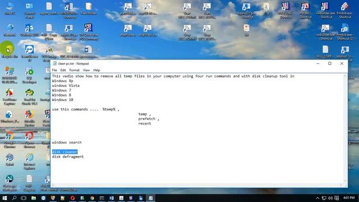Select the TeamViewer desktop icon
Viewport: 359px width, 202px height.
[x=30, y=53]
